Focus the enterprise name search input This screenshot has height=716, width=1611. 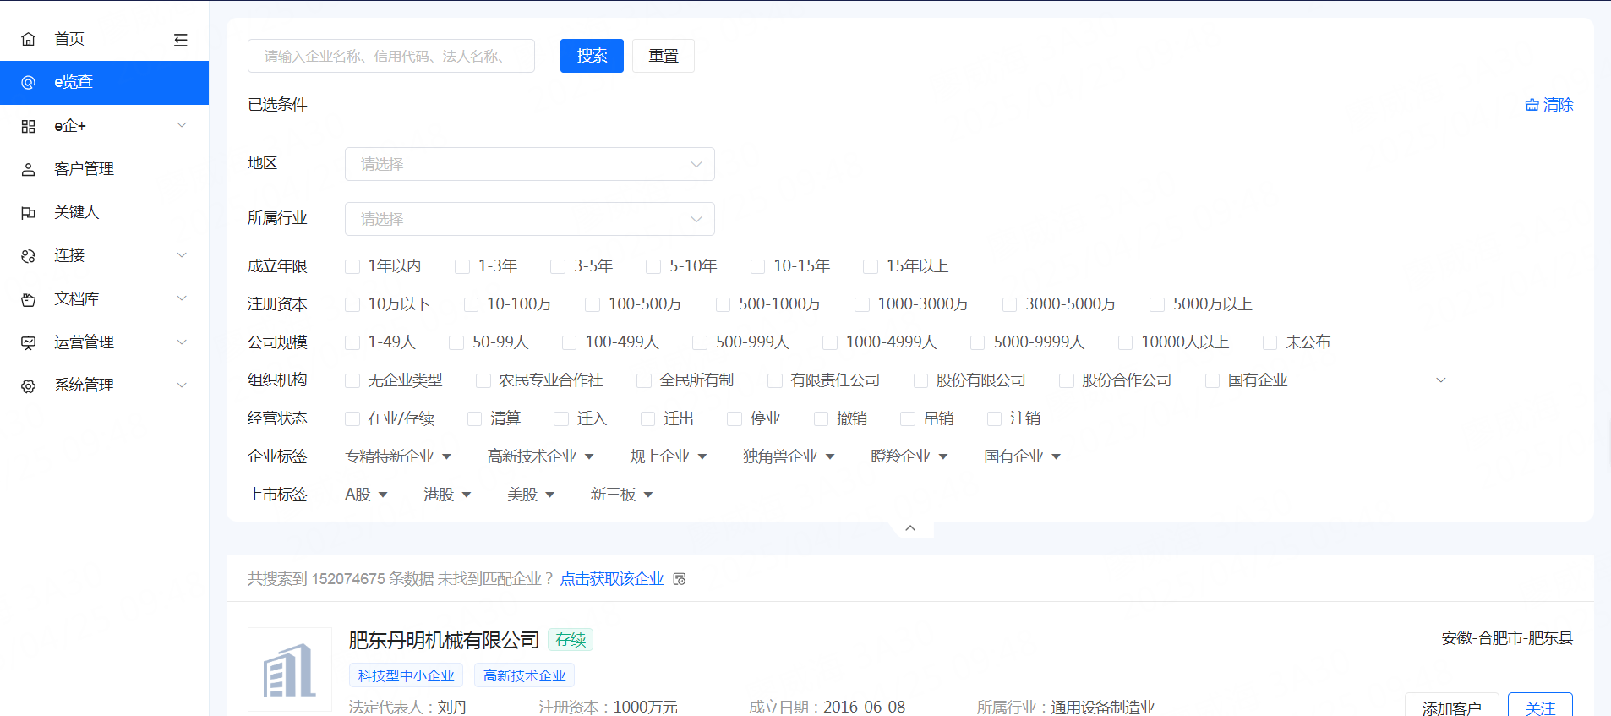click(x=391, y=56)
